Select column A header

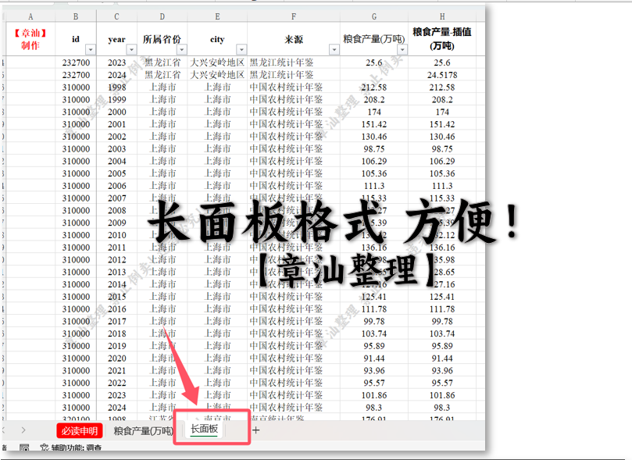click(x=30, y=16)
